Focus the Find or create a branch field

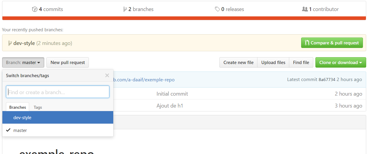click(58, 92)
